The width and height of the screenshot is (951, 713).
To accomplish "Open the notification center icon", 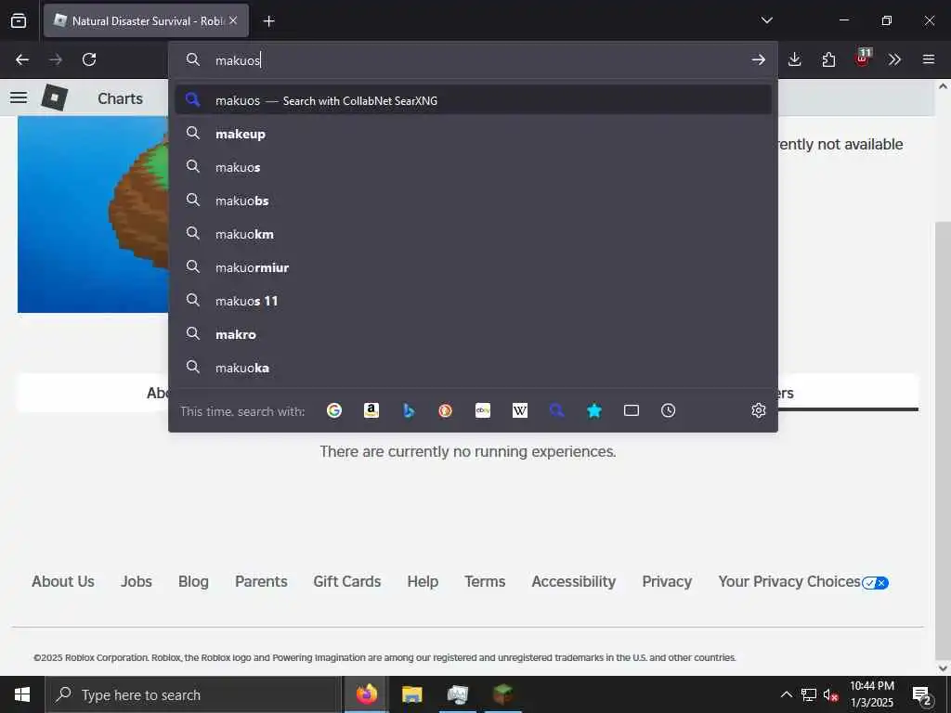I will [922, 695].
